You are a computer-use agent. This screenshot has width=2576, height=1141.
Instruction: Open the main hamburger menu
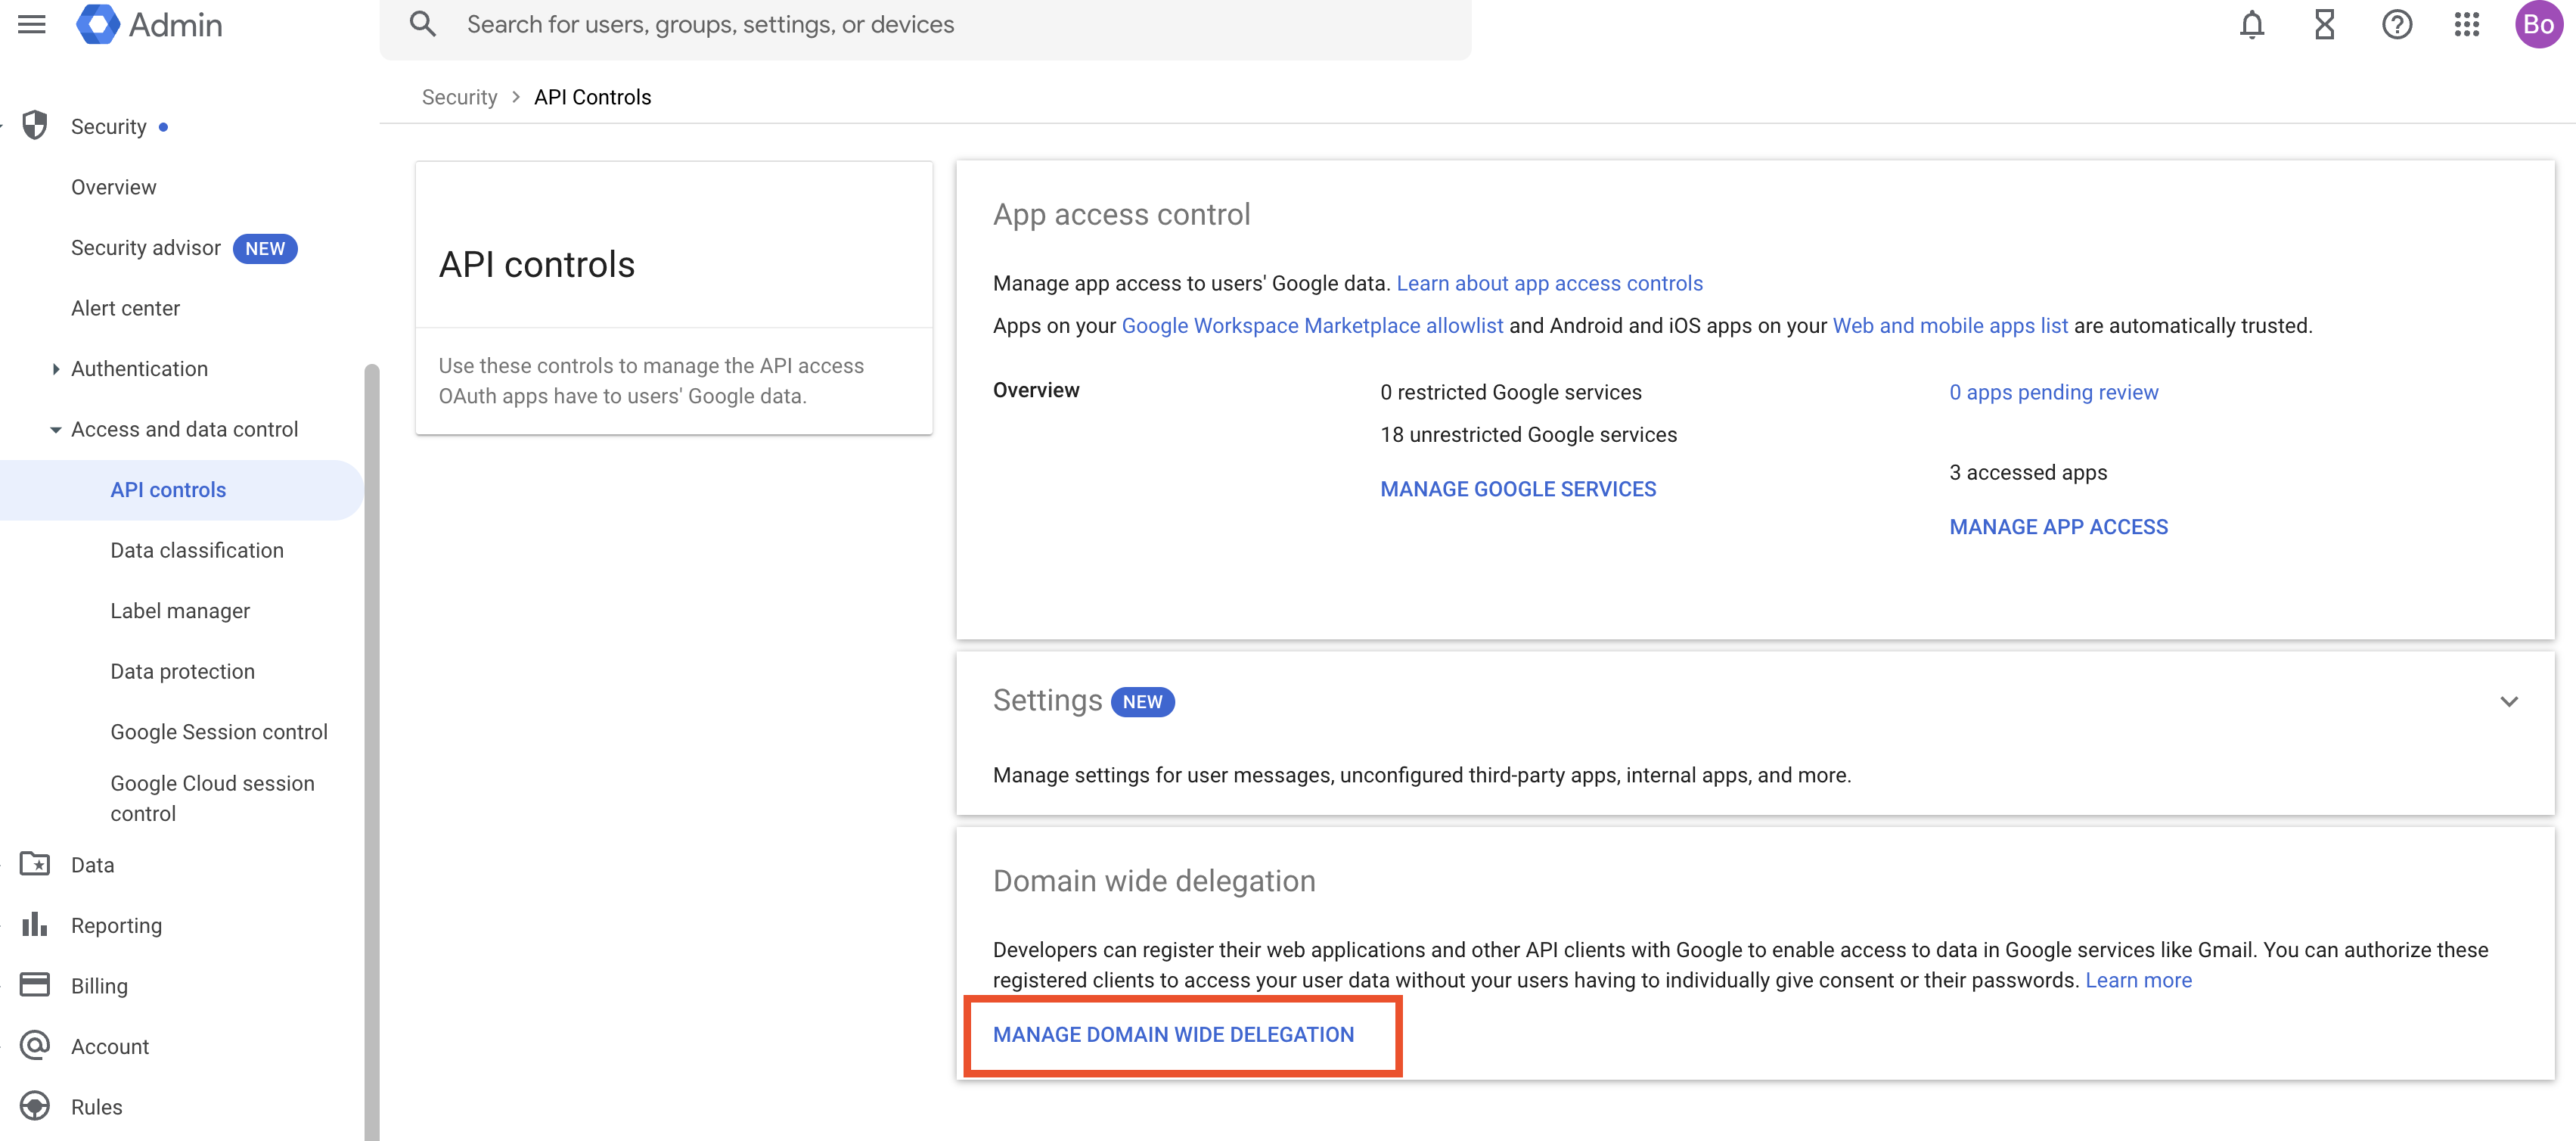(x=32, y=24)
